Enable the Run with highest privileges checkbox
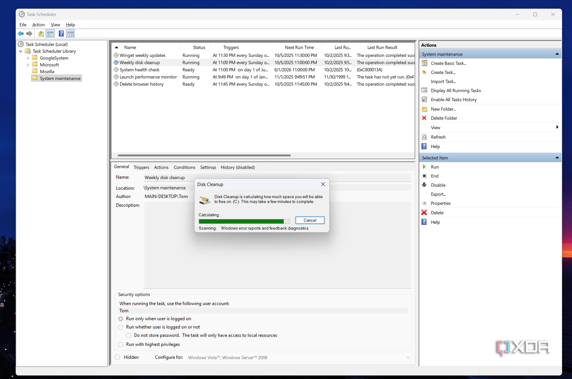 (x=121, y=344)
